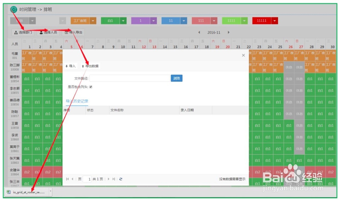Sort by the 文件名称 column header
This screenshot has width=342, height=200.
coord(144,110)
